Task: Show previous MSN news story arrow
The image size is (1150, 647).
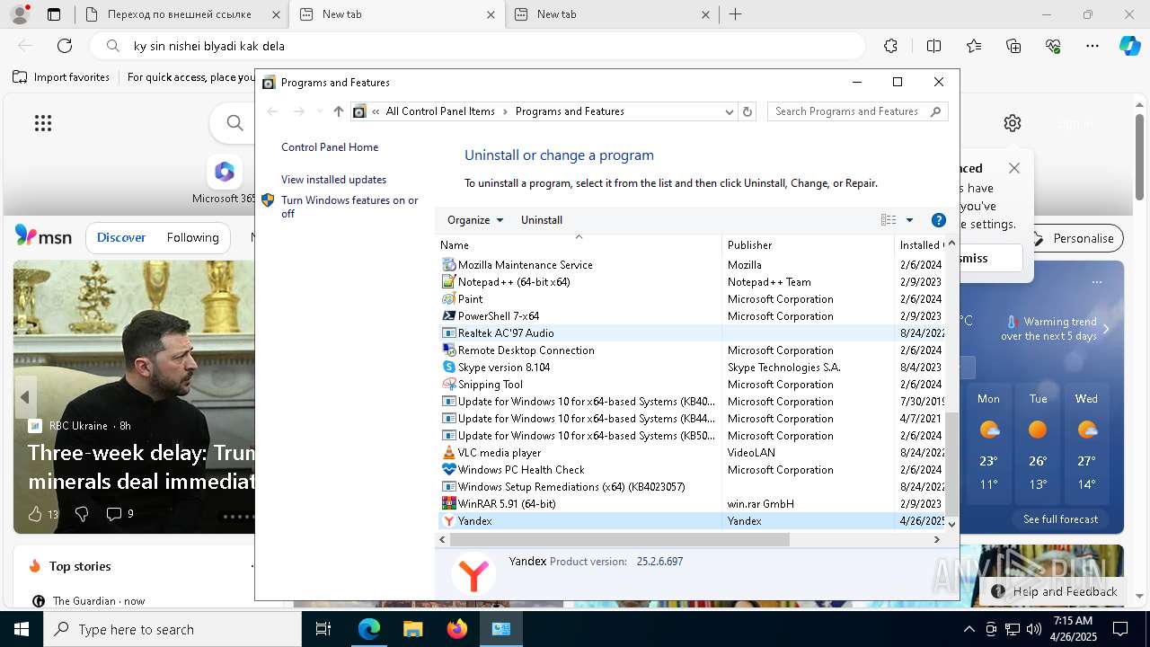Action: tap(25, 397)
